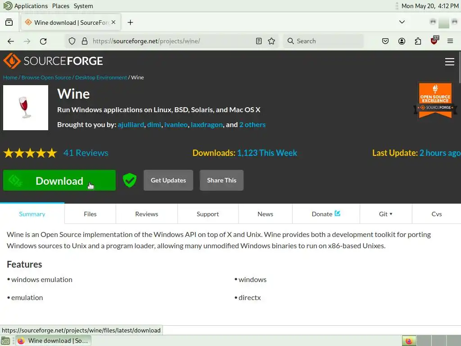Switch to the Reviews tab
Screen dimensions: 461x346
pos(147,214)
